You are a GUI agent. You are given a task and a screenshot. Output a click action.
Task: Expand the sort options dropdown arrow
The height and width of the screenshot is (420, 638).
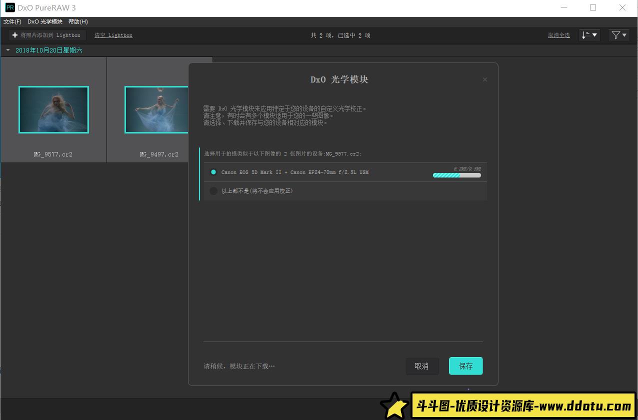pos(594,35)
